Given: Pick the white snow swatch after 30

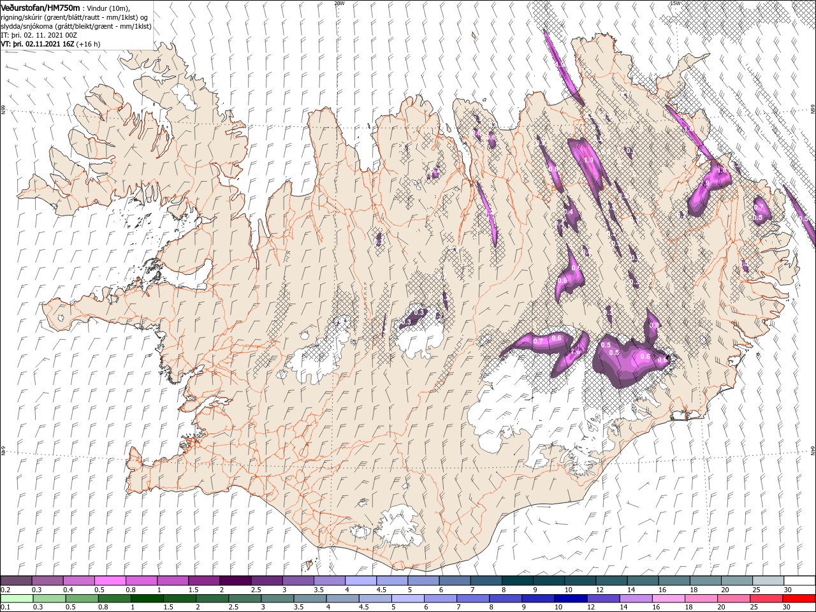Looking at the screenshot, I should pyautogui.click(x=799, y=580).
